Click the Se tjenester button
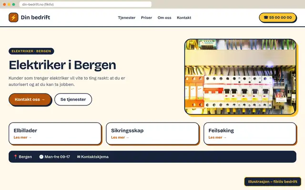This screenshot has height=190, width=305. tap(73, 99)
